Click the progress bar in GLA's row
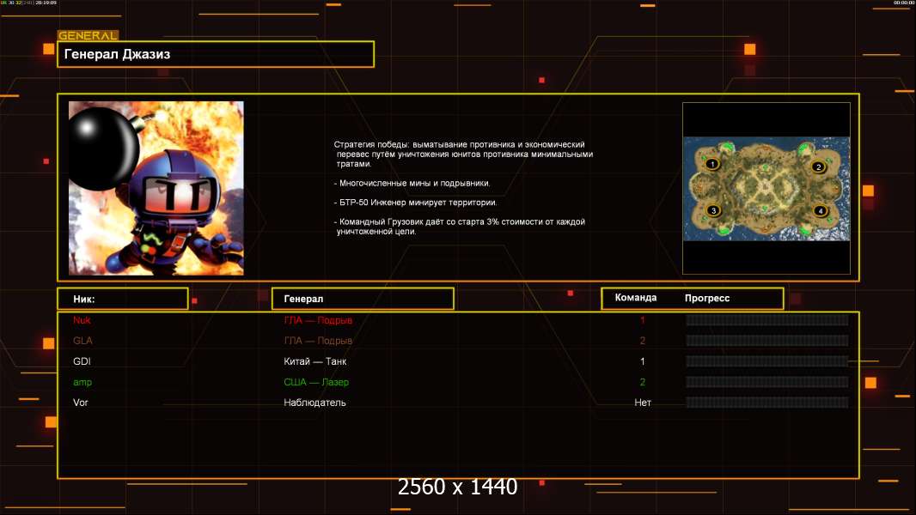Screen dimensions: 916x515 point(767,341)
